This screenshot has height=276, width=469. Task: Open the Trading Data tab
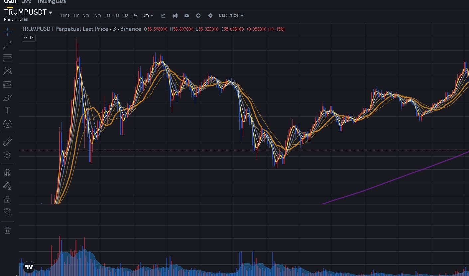tap(52, 2)
